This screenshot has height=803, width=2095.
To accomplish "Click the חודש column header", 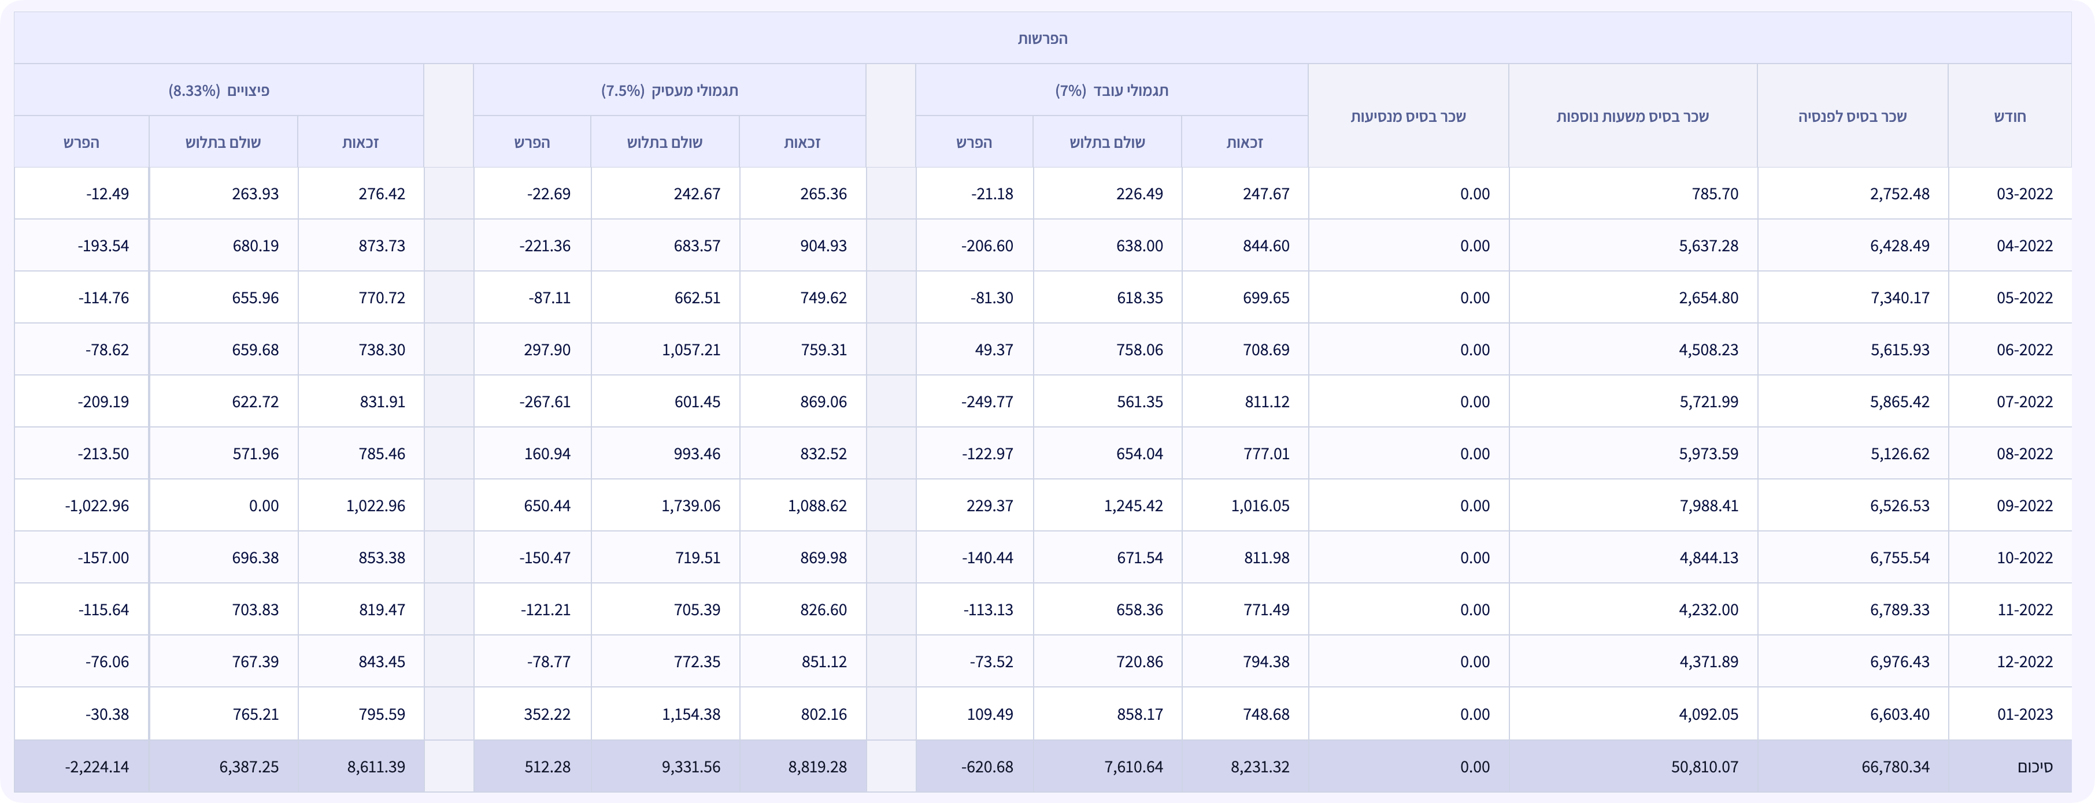I will (2009, 116).
